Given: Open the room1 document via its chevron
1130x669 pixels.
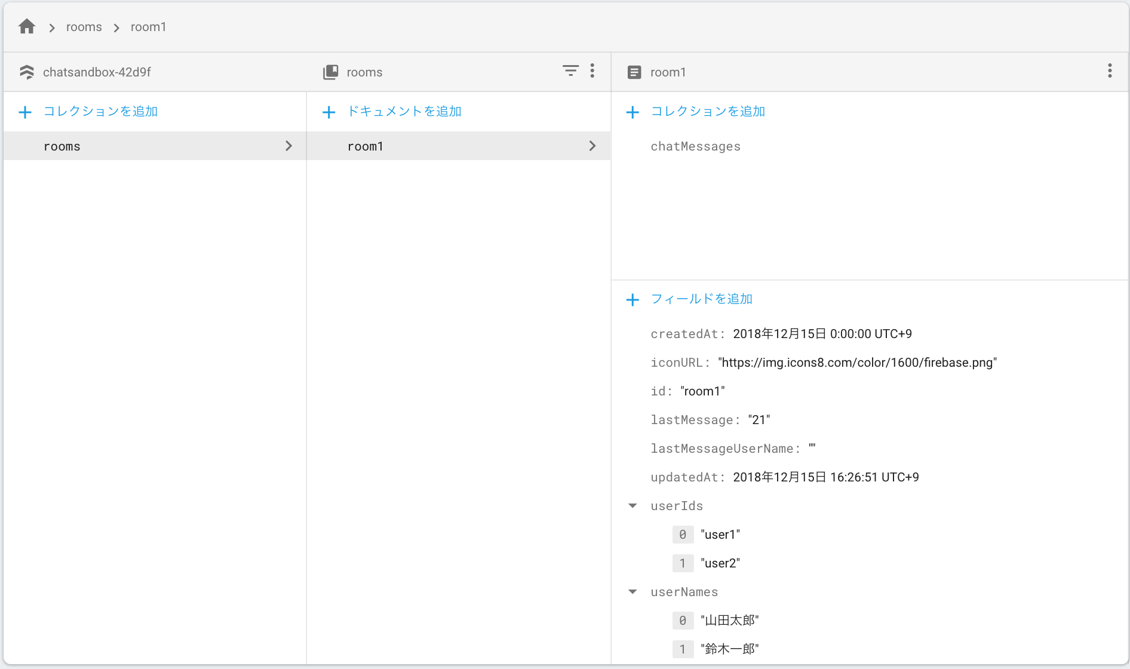Looking at the screenshot, I should [592, 146].
